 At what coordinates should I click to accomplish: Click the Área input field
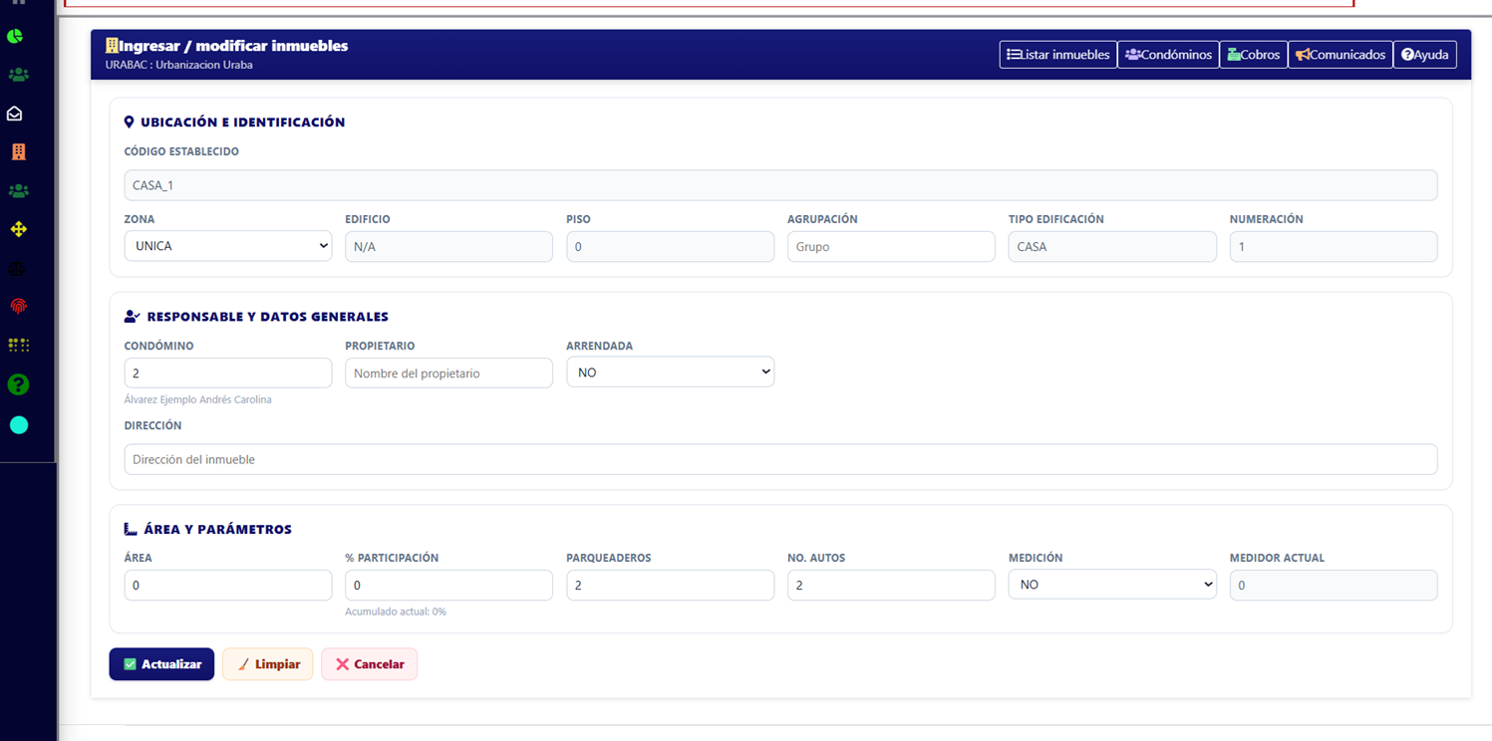point(228,585)
